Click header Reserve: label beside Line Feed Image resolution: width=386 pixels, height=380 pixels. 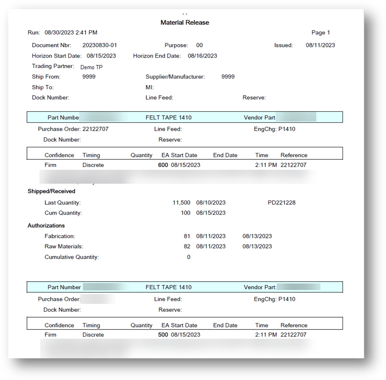pos(254,97)
